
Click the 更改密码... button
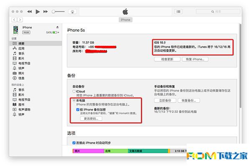pos(91,119)
